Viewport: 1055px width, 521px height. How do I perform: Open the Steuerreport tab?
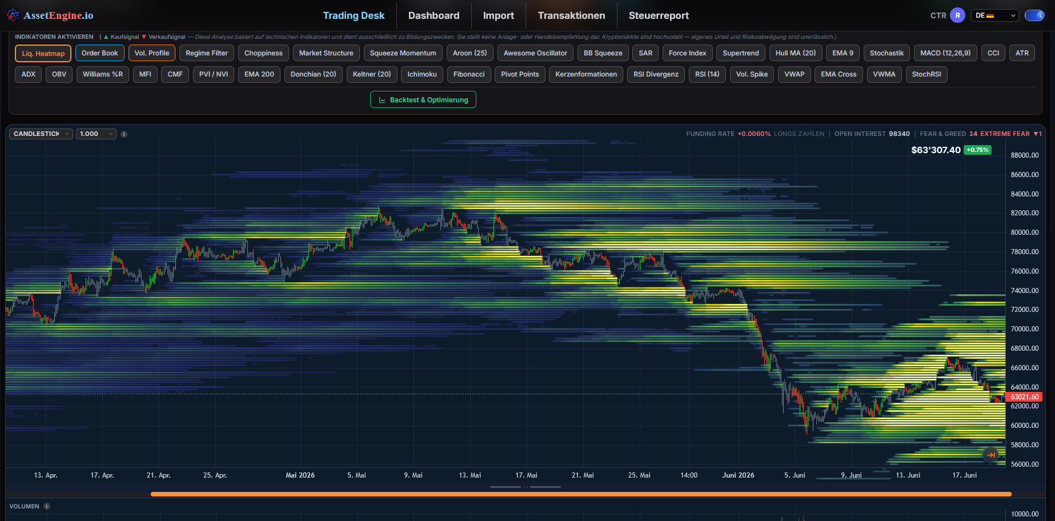(659, 15)
